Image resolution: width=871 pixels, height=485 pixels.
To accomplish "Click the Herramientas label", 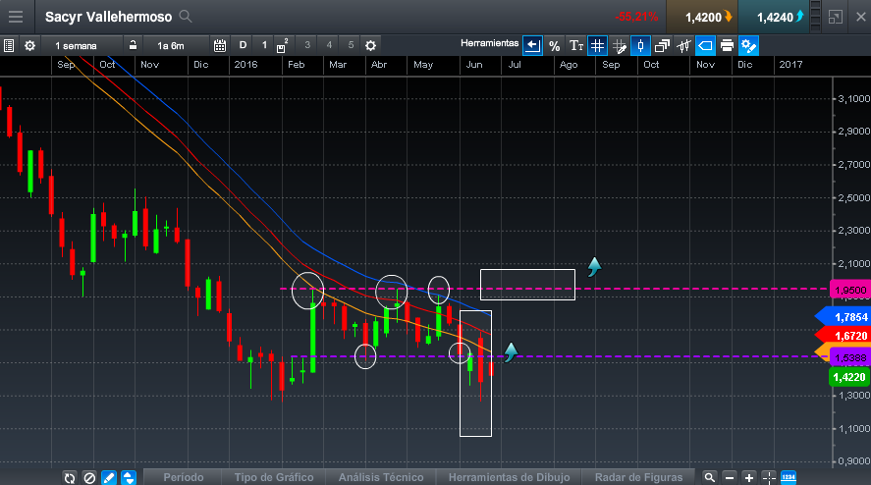I will pyautogui.click(x=489, y=43).
